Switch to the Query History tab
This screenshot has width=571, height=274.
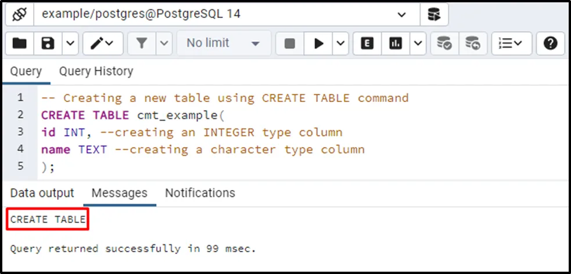pyautogui.click(x=96, y=71)
